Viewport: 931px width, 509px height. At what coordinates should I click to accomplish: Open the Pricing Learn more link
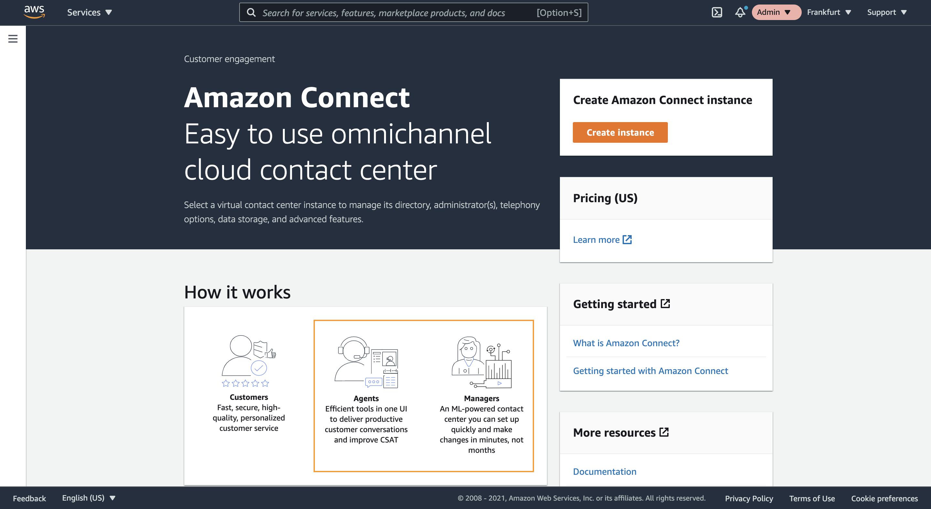click(602, 240)
